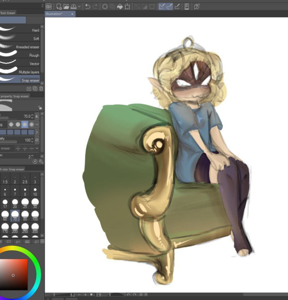
Task: Expand the vector eraser options dropdown
Action: pos(37,149)
